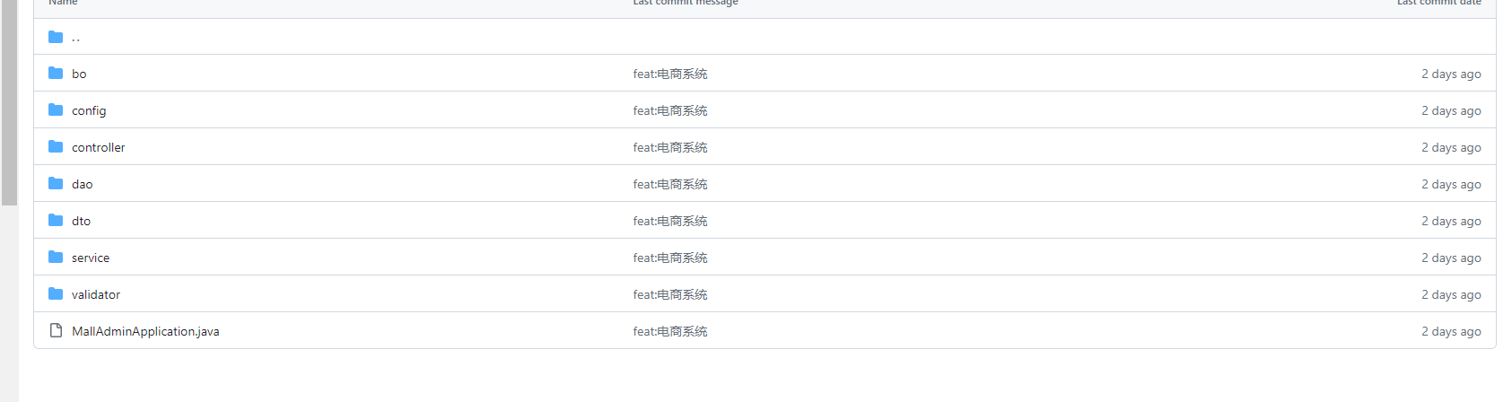Navigate into the controller folder
Viewport: 1503px width, 402px height.
point(99,147)
